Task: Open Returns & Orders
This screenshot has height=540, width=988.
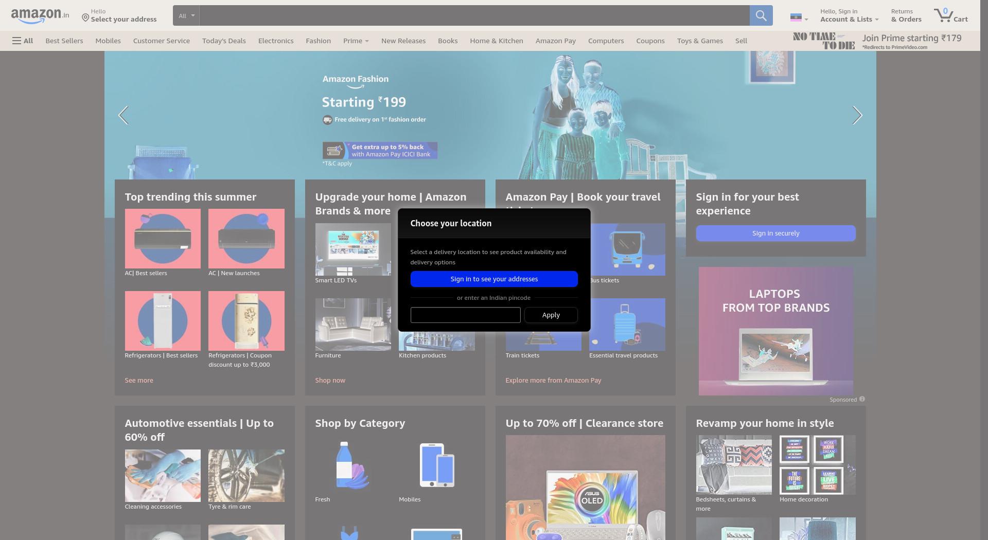Action: pos(906,15)
